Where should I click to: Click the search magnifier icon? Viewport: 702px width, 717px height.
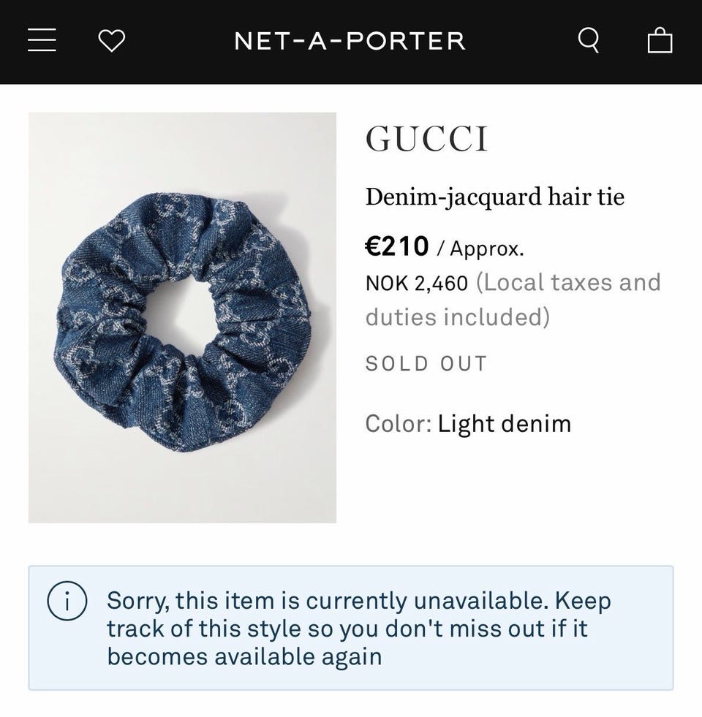589,39
